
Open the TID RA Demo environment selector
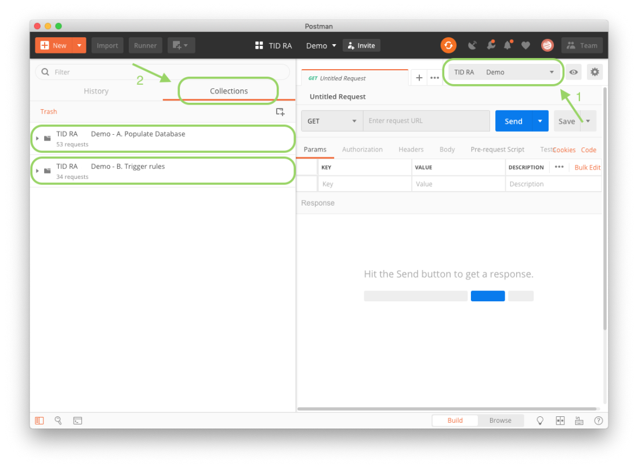pos(503,72)
